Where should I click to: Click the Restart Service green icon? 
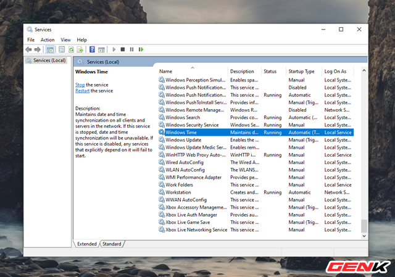pyautogui.click(x=141, y=49)
